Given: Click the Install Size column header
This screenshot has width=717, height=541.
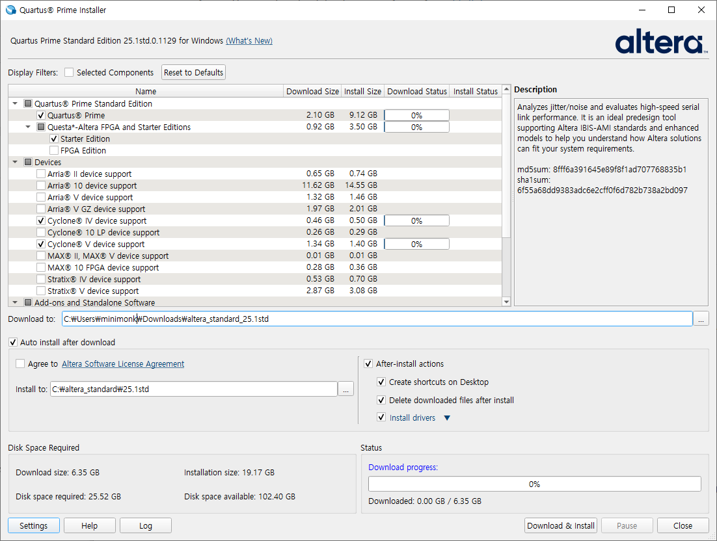Looking at the screenshot, I should (362, 92).
